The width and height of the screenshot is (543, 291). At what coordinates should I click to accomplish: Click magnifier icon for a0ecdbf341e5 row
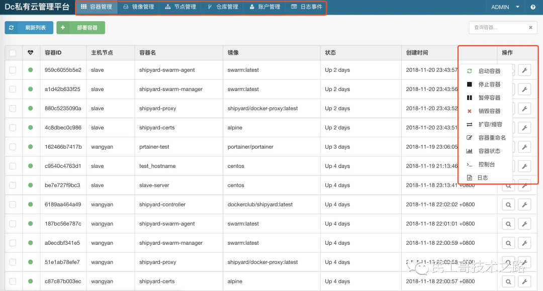pyautogui.click(x=508, y=243)
